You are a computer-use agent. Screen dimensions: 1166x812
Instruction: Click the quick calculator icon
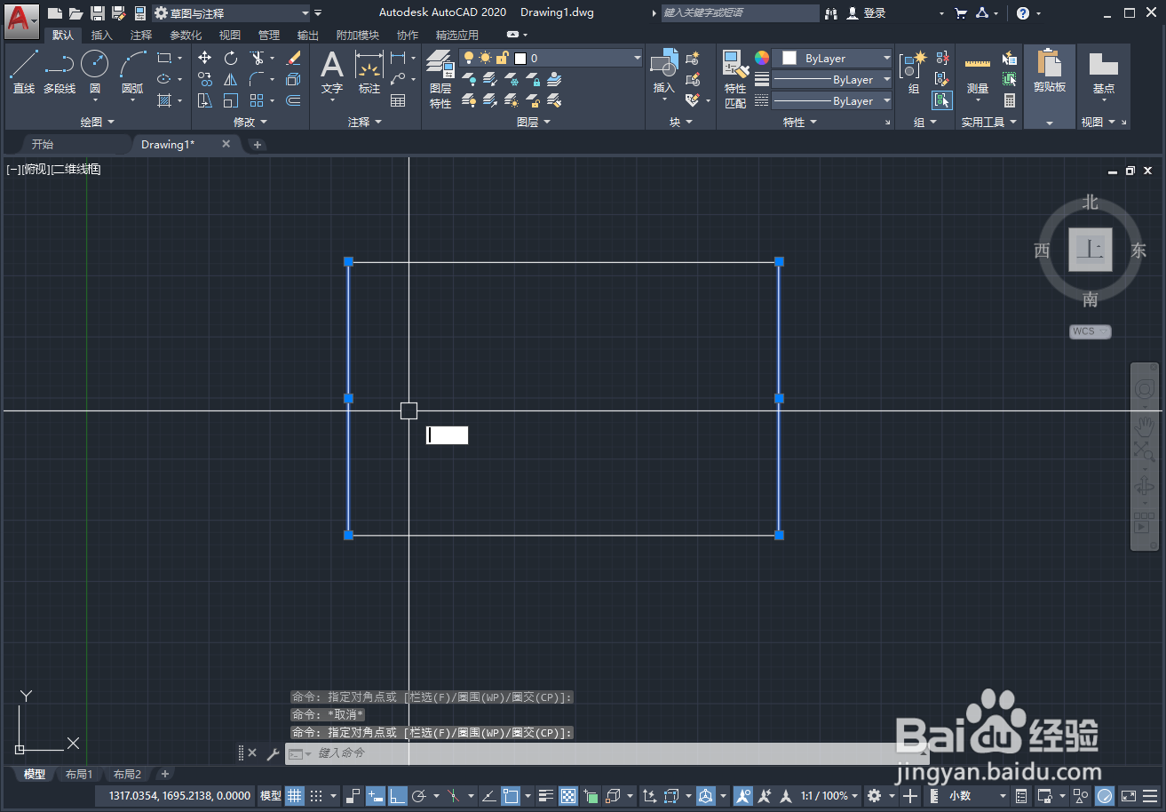pos(1010,100)
